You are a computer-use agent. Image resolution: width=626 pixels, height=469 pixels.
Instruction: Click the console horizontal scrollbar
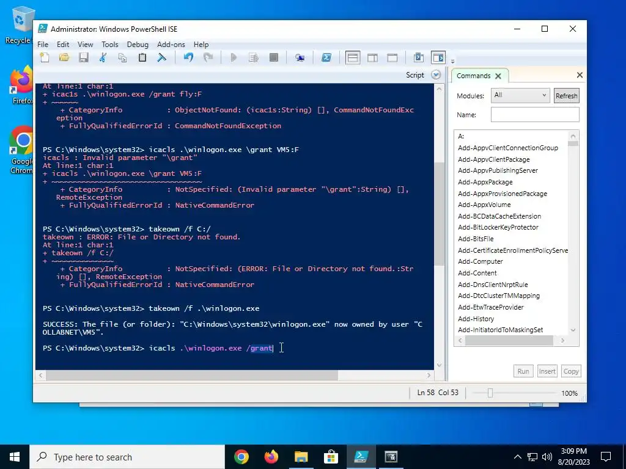[234, 376]
